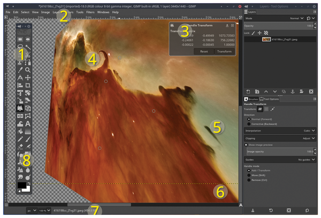Pick the Move tool

(x=28, y=77)
